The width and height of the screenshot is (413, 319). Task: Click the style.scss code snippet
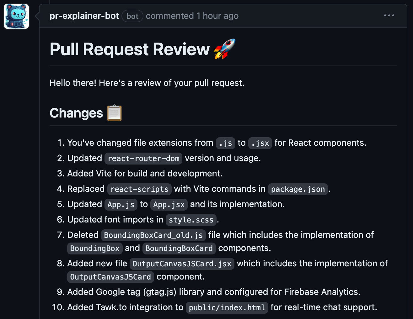[x=191, y=220]
